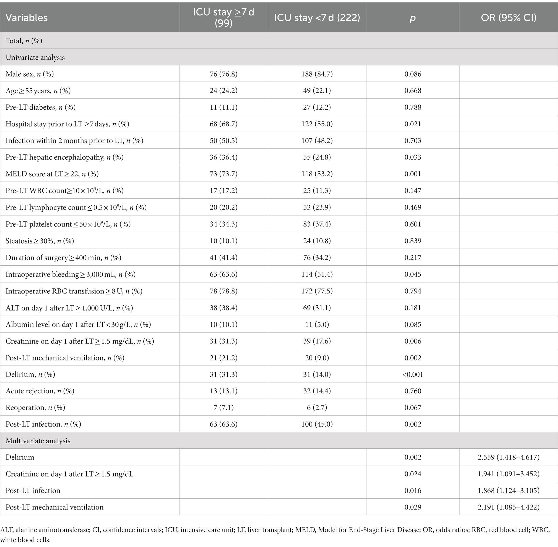Select the value '73 (73.7)'
The image size is (558, 547).
(224, 174)
